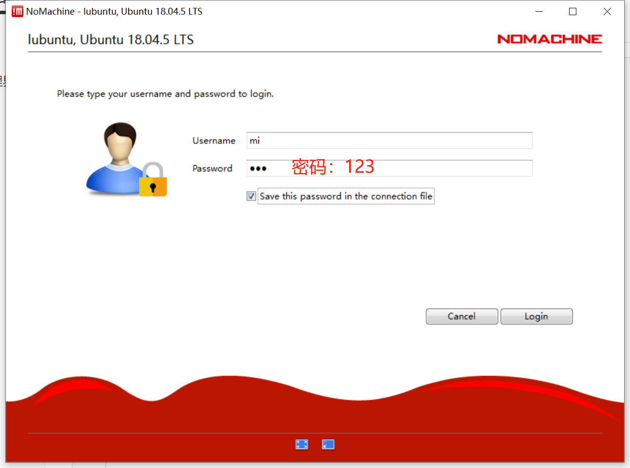The height and width of the screenshot is (468, 630).
Task: Minimize the NoMachine window
Action: pyautogui.click(x=539, y=11)
